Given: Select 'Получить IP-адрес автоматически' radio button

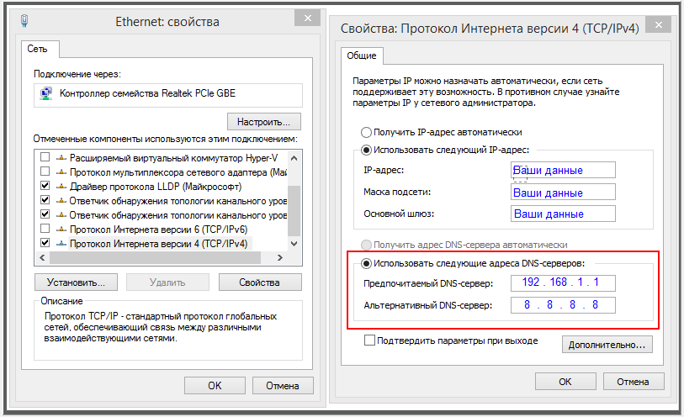Looking at the screenshot, I should point(367,132).
